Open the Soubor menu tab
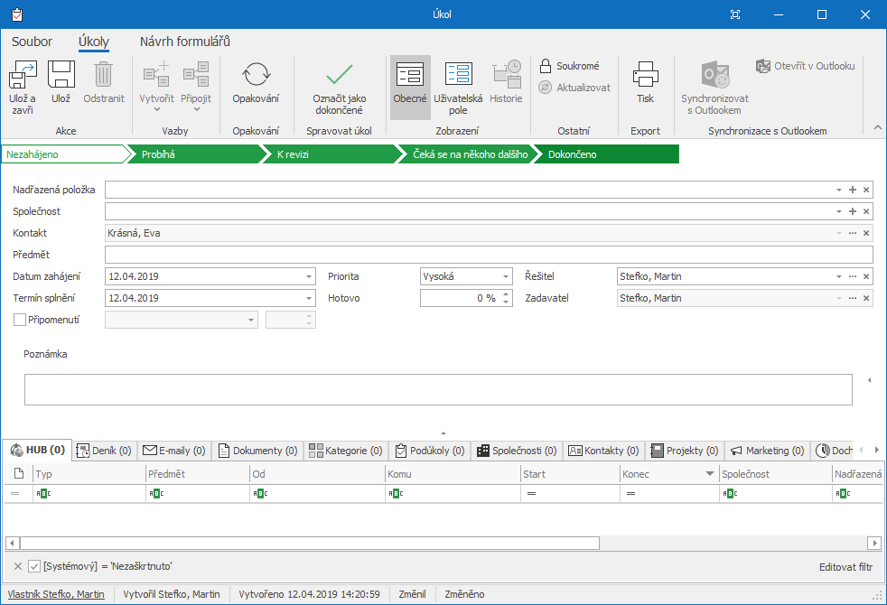 [32, 42]
